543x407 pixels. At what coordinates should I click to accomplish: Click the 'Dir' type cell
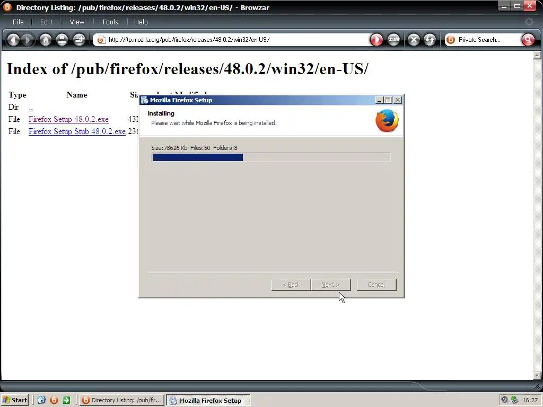coord(13,107)
